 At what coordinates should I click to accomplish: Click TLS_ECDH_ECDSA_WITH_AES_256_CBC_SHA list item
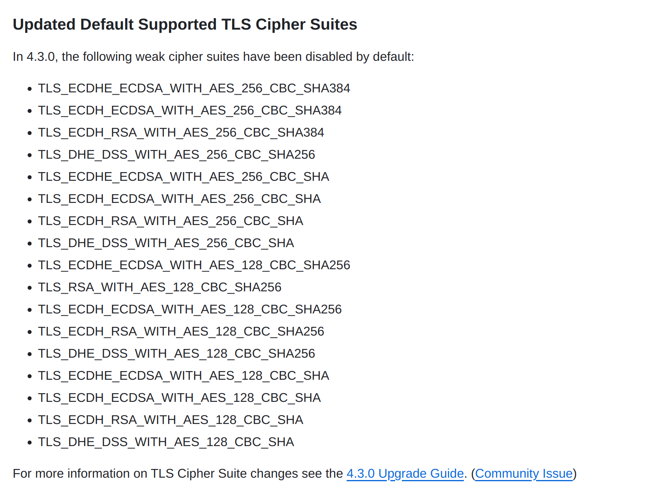pyautogui.click(x=179, y=199)
